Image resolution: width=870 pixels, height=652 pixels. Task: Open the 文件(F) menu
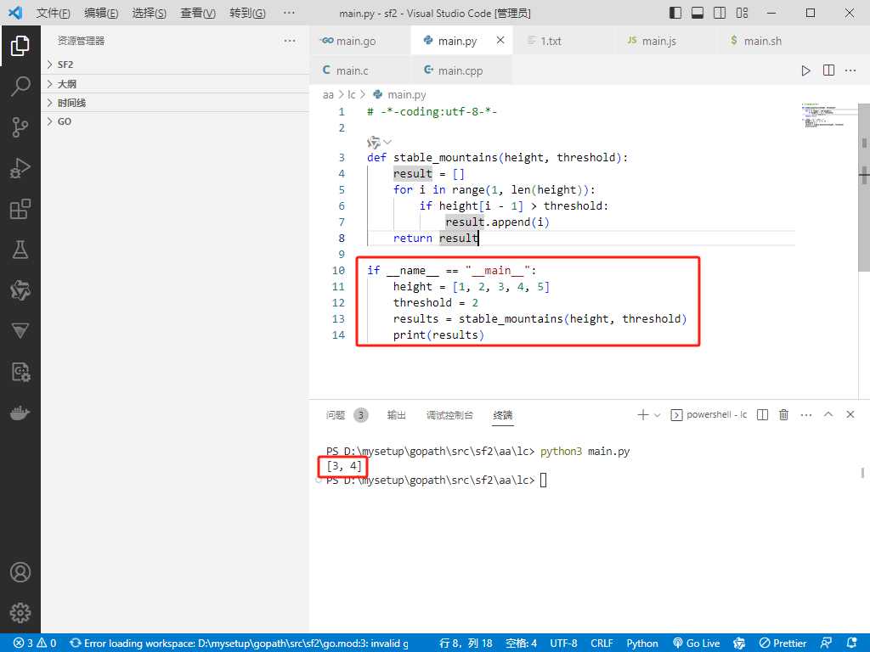click(x=54, y=13)
